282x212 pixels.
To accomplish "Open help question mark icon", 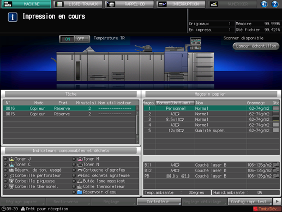I will pos(275,4).
